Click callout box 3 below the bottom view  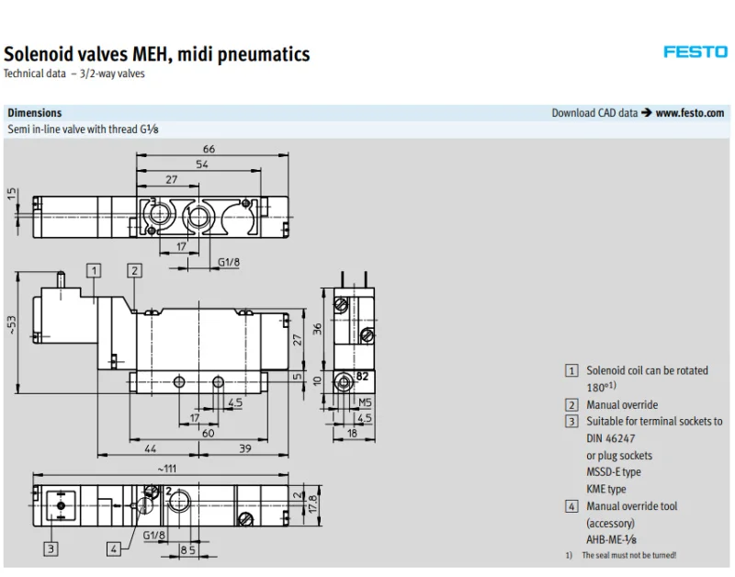pos(51,549)
